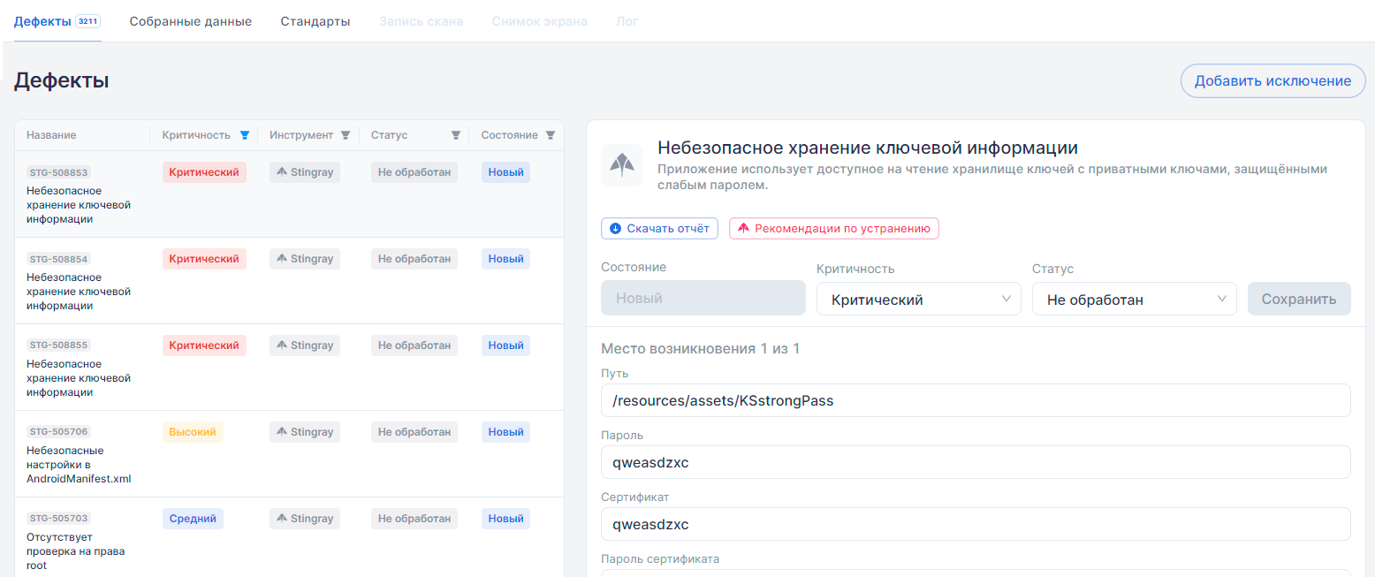Click the Путь field with KSstrongPass path

(x=975, y=400)
